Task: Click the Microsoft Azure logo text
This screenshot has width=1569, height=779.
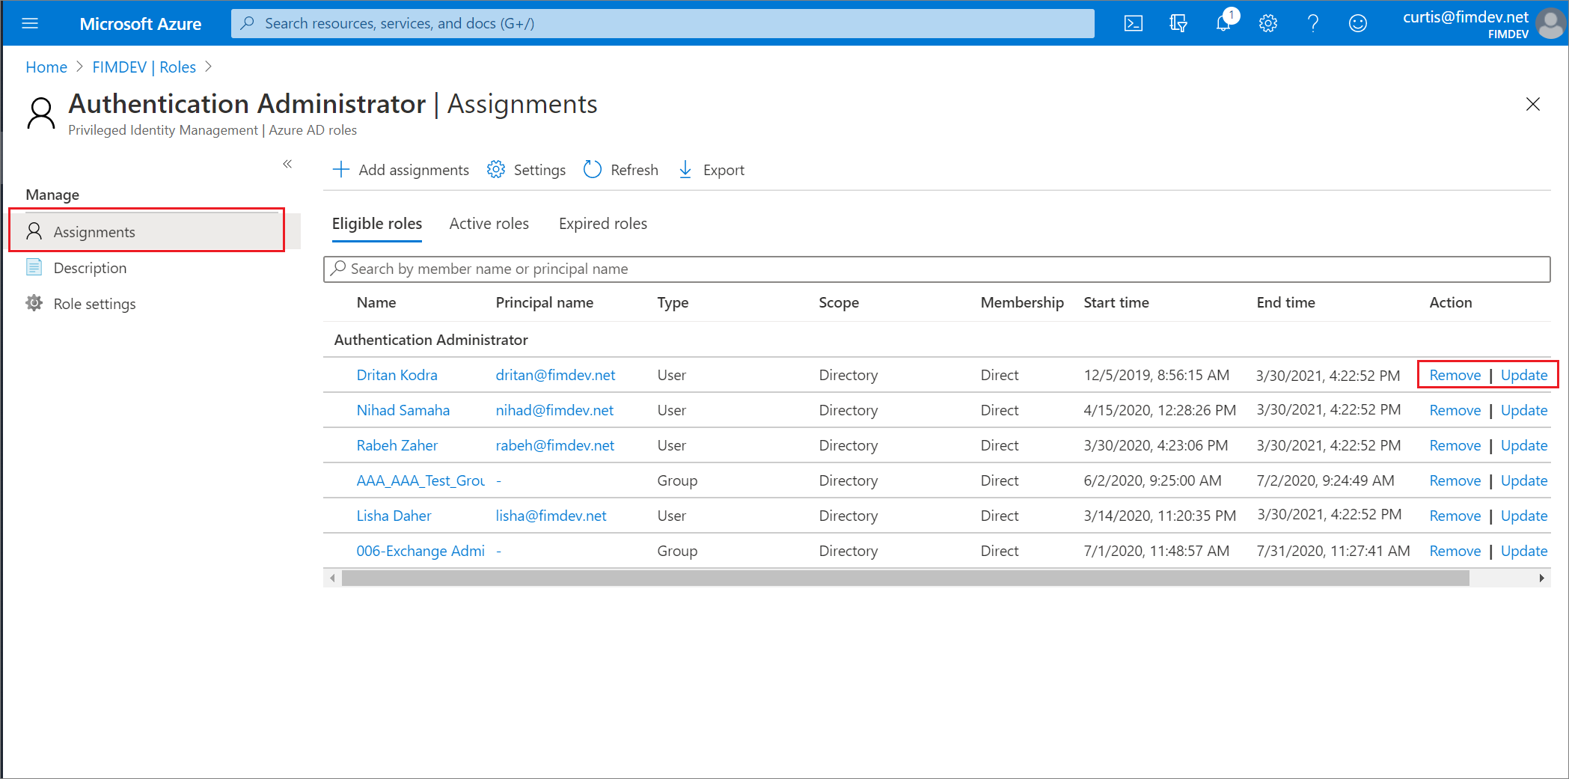Action: coord(141,24)
